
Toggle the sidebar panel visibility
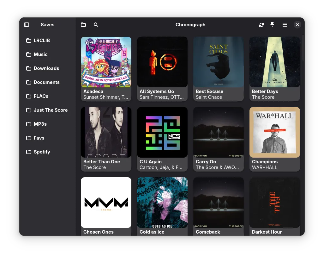point(27,25)
